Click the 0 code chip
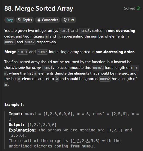This screenshot has width=143, height=151. (57, 79)
